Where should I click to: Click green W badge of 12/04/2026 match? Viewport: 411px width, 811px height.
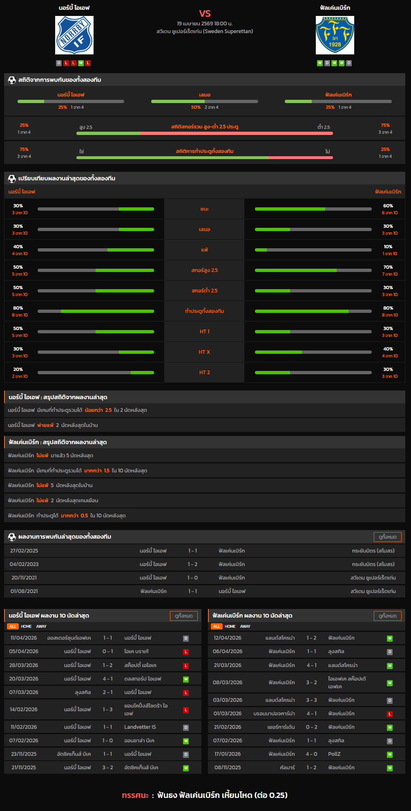(390, 638)
